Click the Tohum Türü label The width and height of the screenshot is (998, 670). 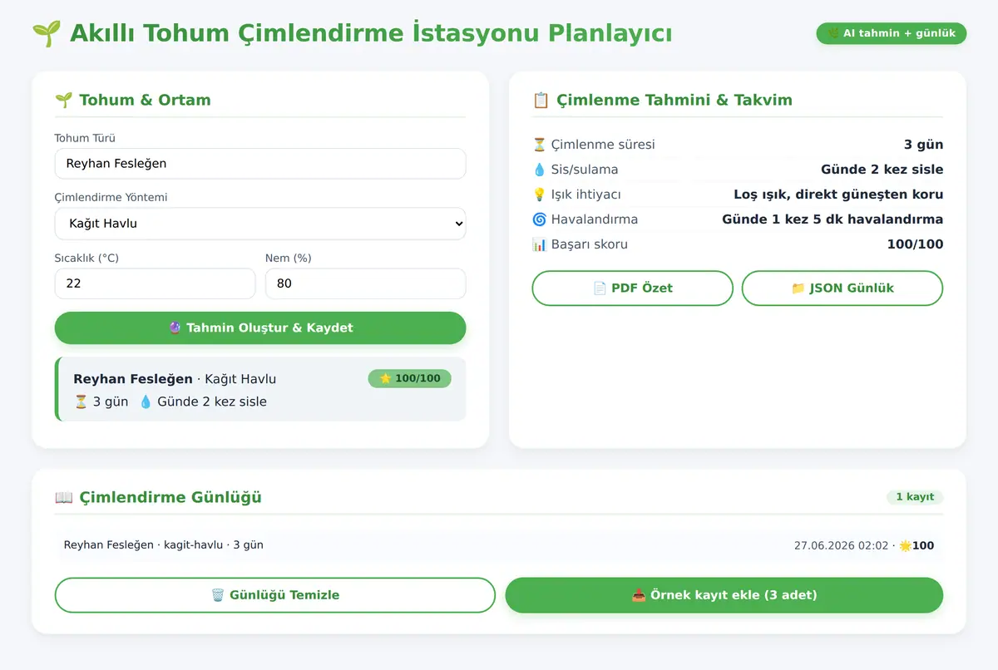pyautogui.click(x=85, y=138)
